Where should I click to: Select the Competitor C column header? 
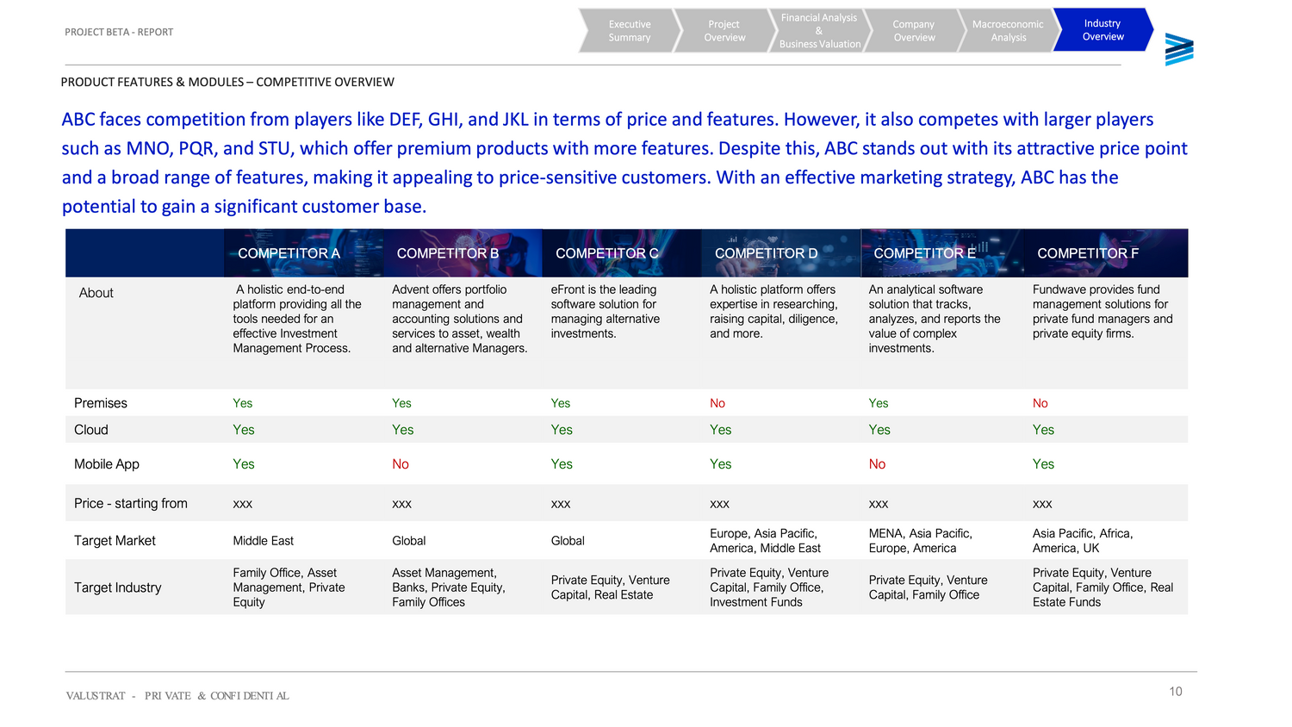click(x=607, y=253)
